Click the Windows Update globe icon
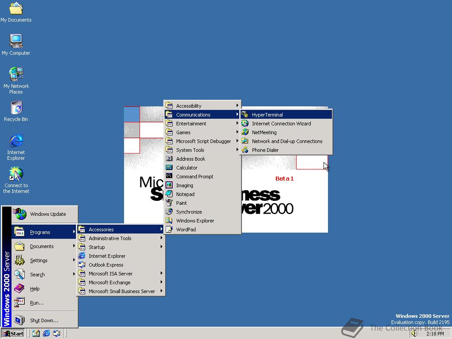The width and height of the screenshot is (452, 339). (19, 214)
